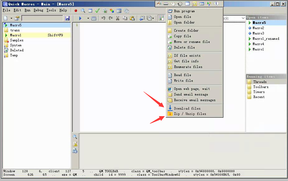The image size is (288, 181).
Task: Click the green checkmark toolbar icon
Action: [x=97, y=10]
